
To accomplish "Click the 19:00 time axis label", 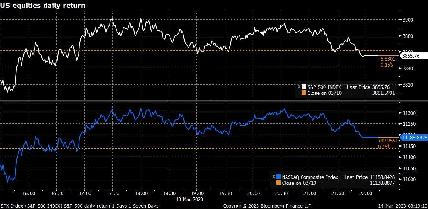I will [197, 193].
